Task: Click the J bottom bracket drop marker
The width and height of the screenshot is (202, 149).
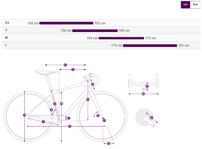Action: tap(69, 118)
